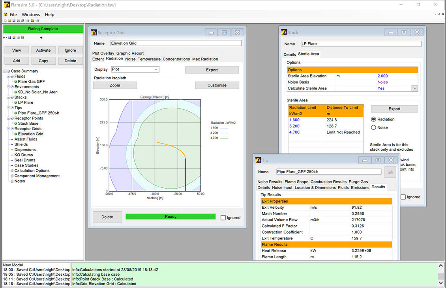This screenshot has height=288, width=446.
Task: Click the Receptor Grid window title icon
Action: 94,32
